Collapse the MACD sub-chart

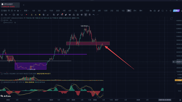[x=2, y=82]
